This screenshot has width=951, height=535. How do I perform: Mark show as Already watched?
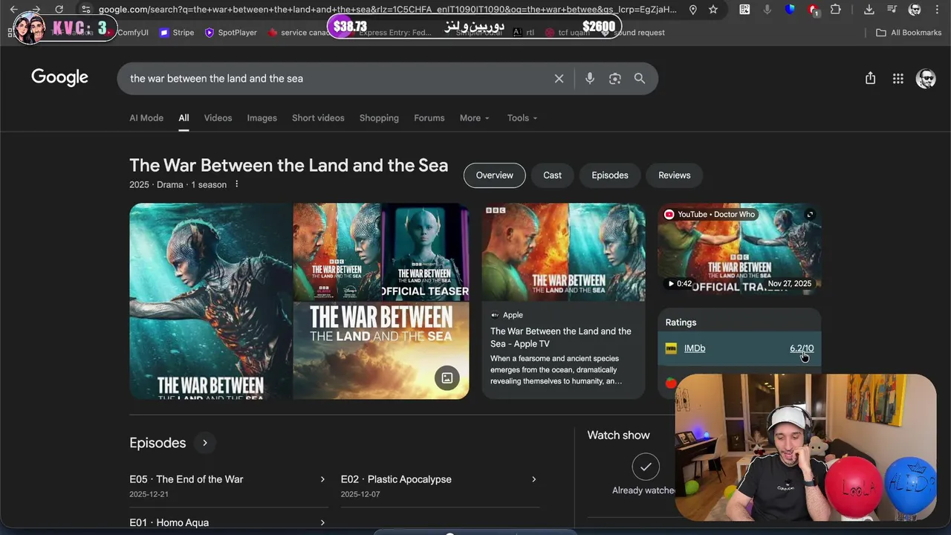point(646,467)
